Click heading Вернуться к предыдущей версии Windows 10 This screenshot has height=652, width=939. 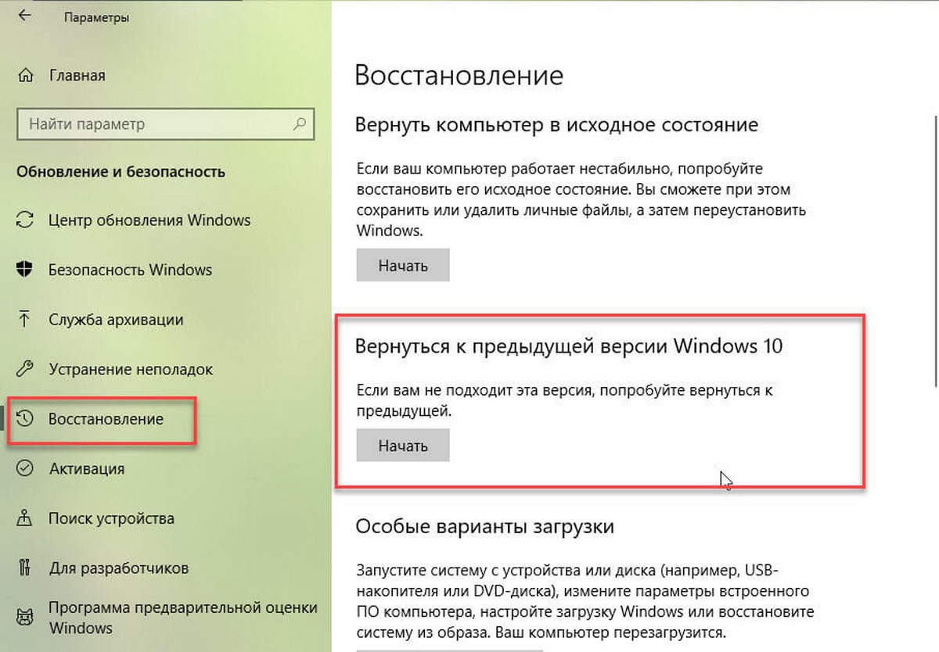[x=569, y=347]
